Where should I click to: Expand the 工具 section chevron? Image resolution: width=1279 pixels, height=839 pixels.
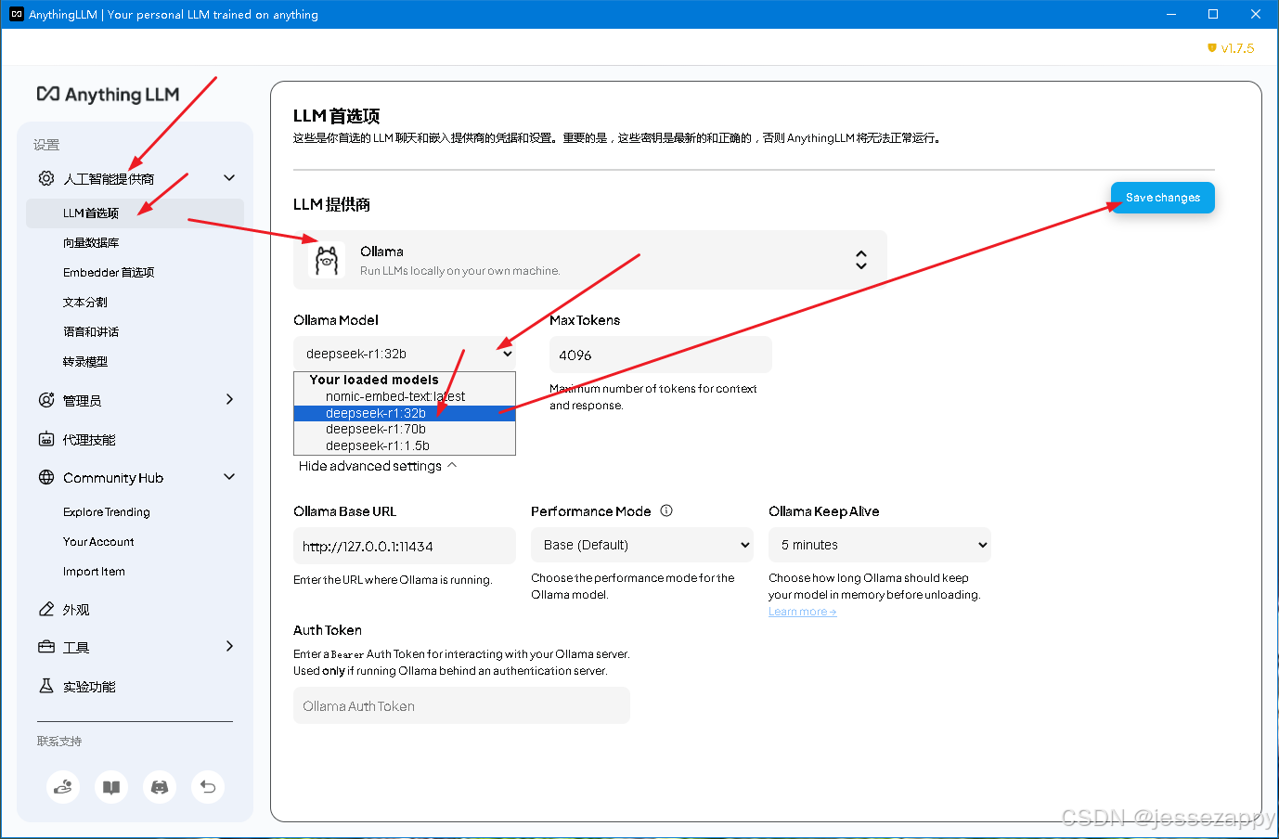click(229, 646)
